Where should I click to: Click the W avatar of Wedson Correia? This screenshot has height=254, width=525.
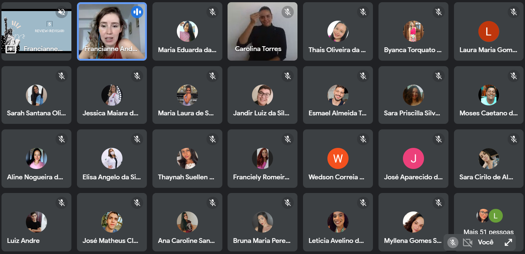point(338,159)
